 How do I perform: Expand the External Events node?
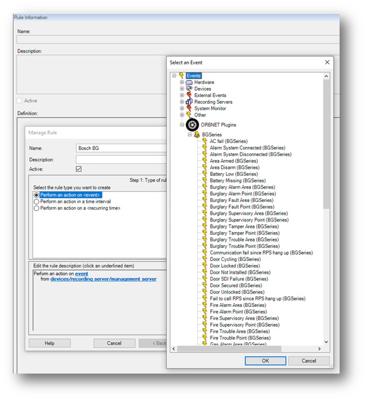click(x=182, y=95)
